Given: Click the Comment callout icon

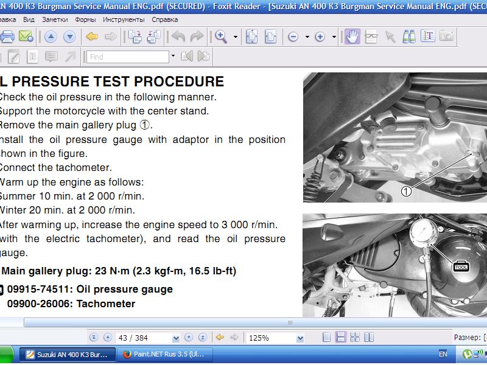Looking at the screenshot, I should click(x=51, y=57).
